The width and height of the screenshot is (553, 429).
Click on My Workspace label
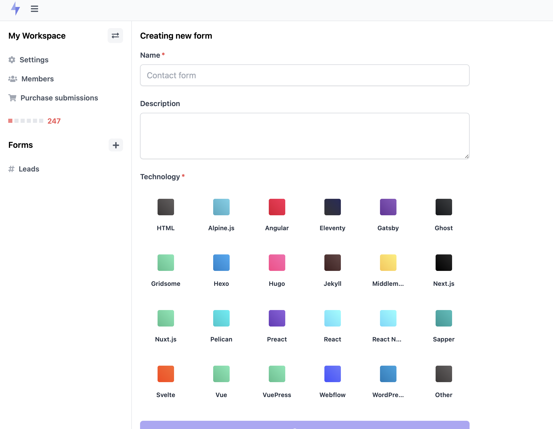37,36
